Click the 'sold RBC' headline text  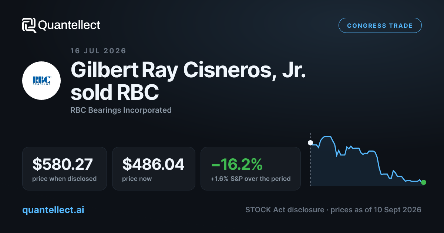coord(115,93)
